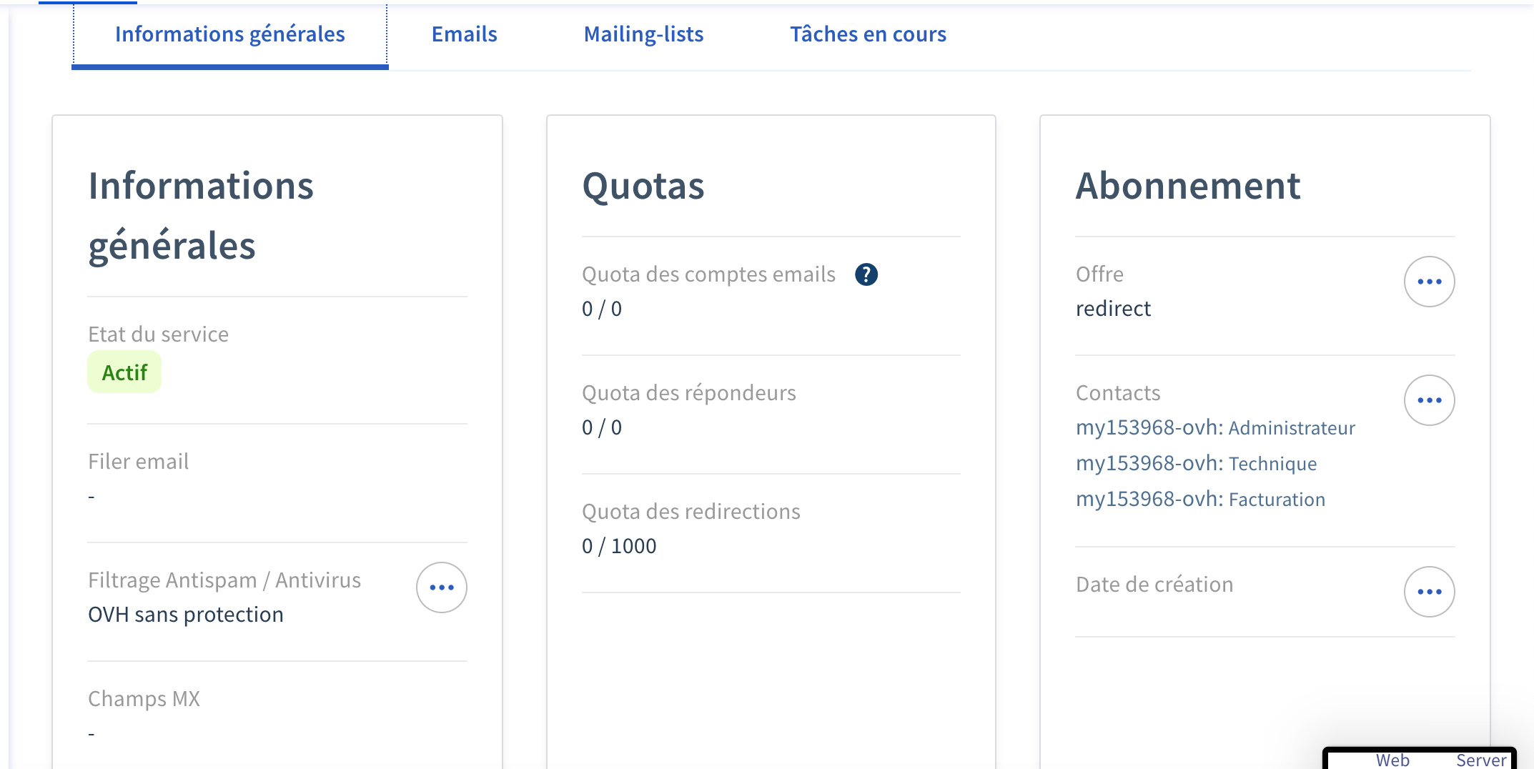
Task: Click the my153968-ovh Facturation contact
Action: tap(1200, 499)
